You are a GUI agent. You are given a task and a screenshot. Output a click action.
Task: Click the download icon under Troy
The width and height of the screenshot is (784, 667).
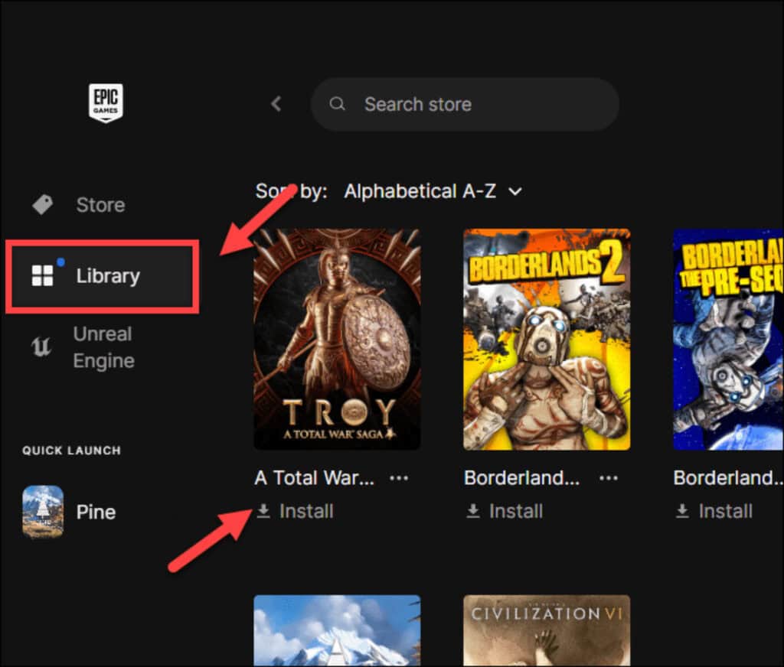coord(263,511)
